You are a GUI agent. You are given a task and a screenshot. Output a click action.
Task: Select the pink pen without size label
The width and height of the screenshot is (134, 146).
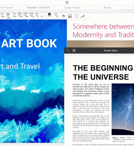click(x=37, y=15)
